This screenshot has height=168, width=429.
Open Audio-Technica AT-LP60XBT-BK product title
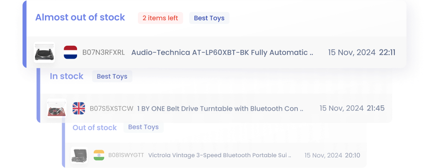click(x=222, y=52)
